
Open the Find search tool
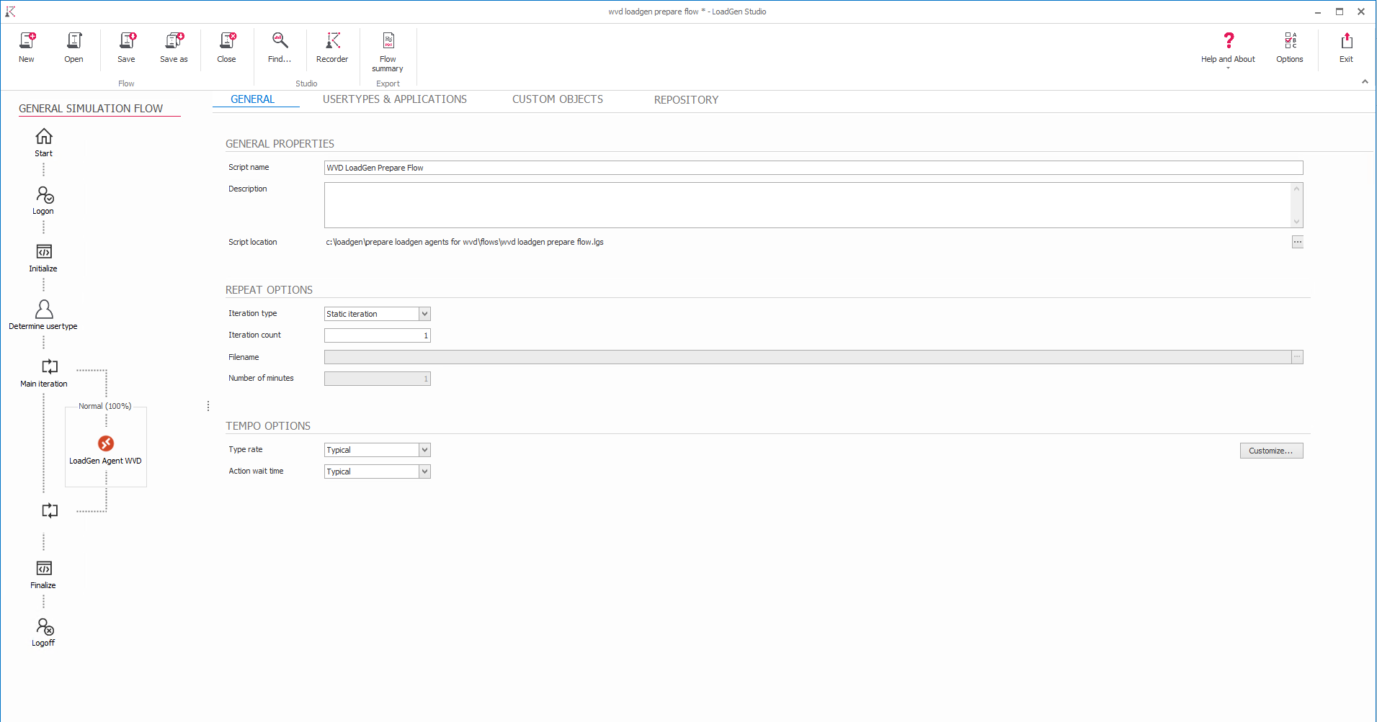pos(280,41)
